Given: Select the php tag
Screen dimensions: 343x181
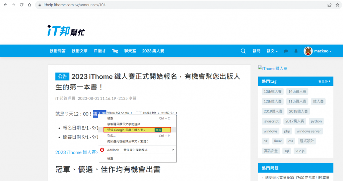Looking at the screenshot, I should pyautogui.click(x=287, y=131).
